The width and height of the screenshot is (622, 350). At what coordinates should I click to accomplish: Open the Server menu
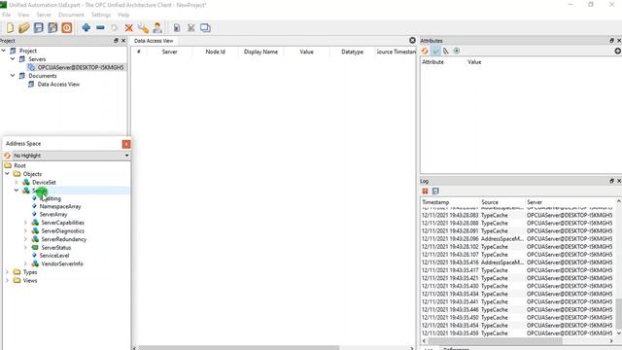tap(44, 15)
